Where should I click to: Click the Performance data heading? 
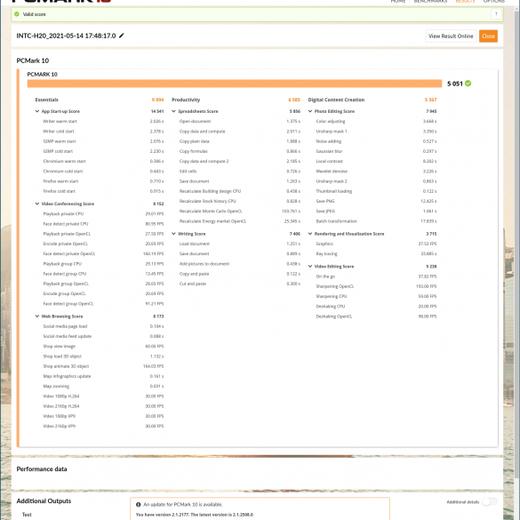pos(42,469)
